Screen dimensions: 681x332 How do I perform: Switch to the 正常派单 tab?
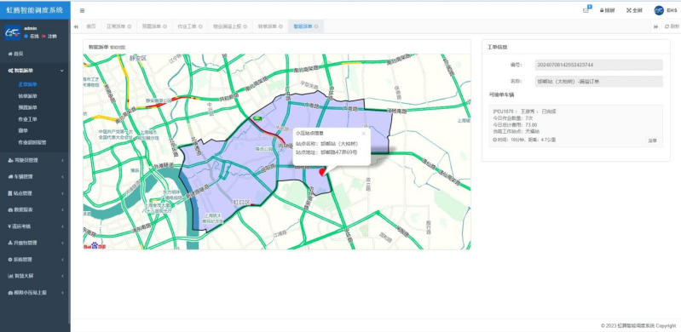point(116,26)
